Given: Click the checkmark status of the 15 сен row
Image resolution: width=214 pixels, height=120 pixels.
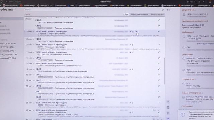Looking at the screenshot, I should pos(159,45).
